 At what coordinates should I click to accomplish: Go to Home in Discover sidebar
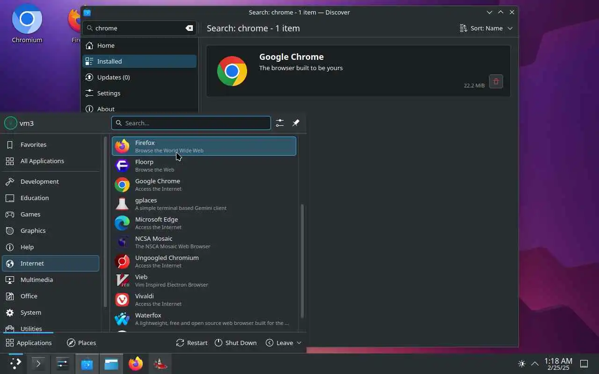[139, 45]
